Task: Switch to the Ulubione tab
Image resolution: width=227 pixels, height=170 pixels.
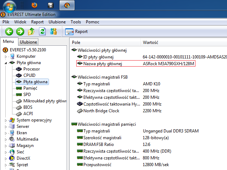Action: pos(28,42)
